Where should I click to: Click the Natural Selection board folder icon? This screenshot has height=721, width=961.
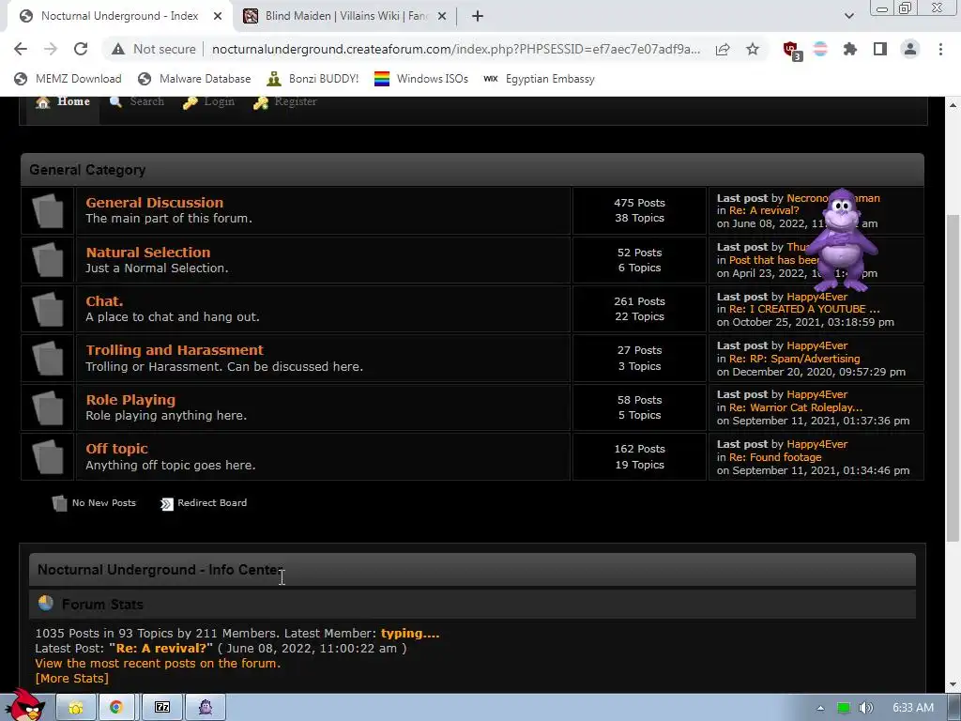[x=48, y=260]
